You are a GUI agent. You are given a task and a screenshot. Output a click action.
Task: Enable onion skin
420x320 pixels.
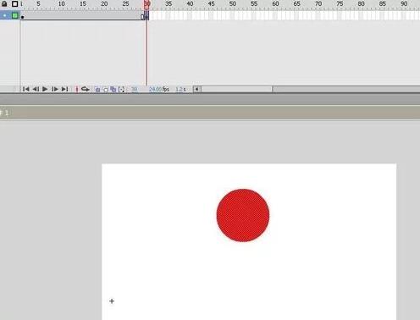pos(97,90)
